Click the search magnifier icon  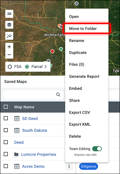[58, 95]
